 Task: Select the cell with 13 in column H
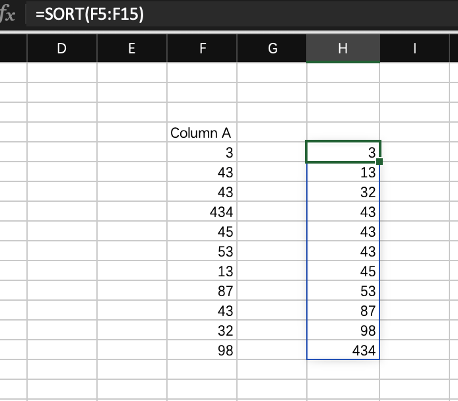343,173
